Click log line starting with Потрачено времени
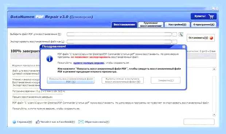Screen dimensions: 226x134 pos(39,91)
